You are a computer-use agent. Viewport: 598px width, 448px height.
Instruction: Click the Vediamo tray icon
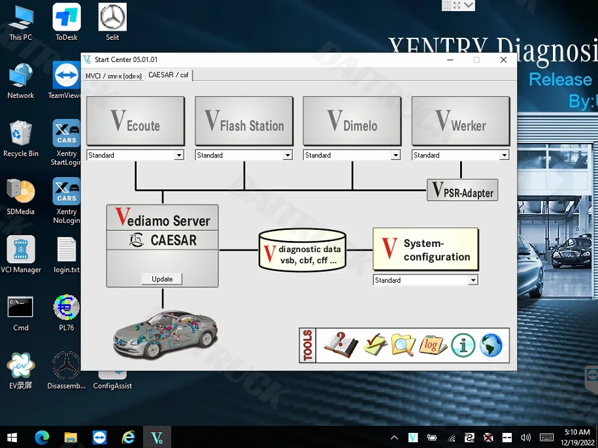tap(413, 438)
